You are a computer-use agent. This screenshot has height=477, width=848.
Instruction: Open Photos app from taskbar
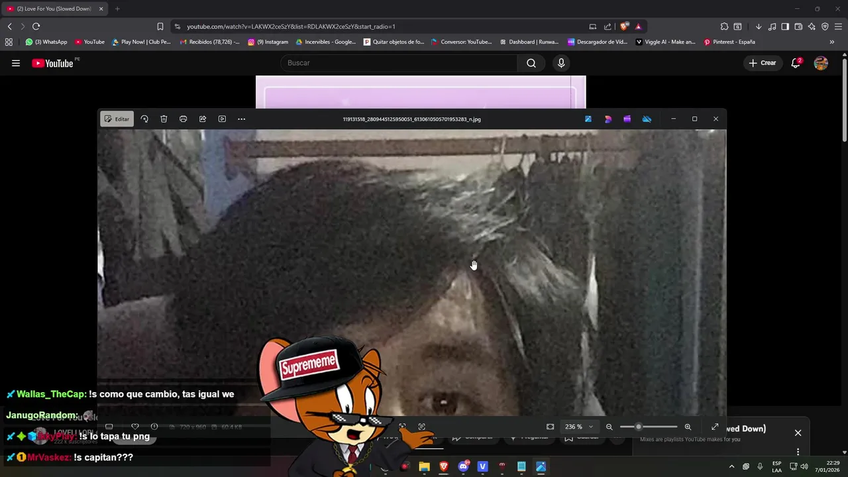[541, 466]
